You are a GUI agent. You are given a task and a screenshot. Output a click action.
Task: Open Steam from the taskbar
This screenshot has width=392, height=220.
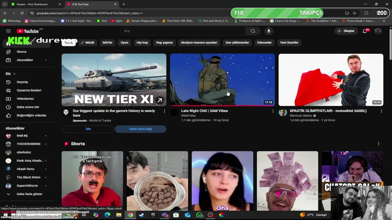[x=141, y=215]
